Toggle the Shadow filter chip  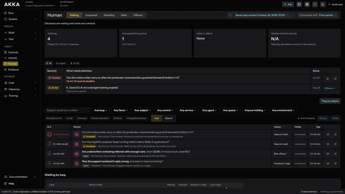(x=118, y=118)
